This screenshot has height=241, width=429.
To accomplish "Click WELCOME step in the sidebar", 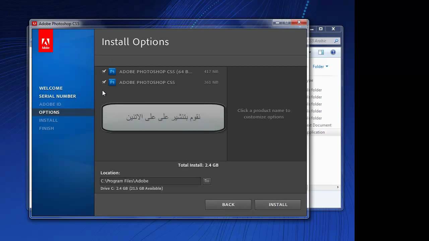I will (51, 88).
